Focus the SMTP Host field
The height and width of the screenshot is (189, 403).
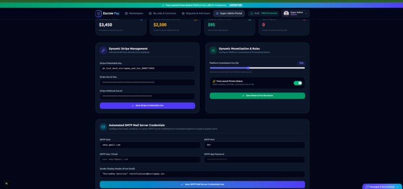150,145
